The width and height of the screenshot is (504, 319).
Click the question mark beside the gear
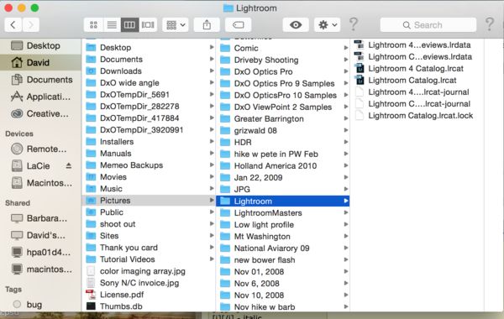(x=354, y=24)
